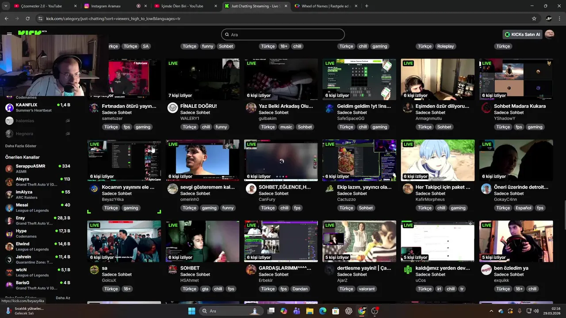The image size is (566, 318).
Task: Select the music tag under gulbakim stream
Action: point(286,127)
